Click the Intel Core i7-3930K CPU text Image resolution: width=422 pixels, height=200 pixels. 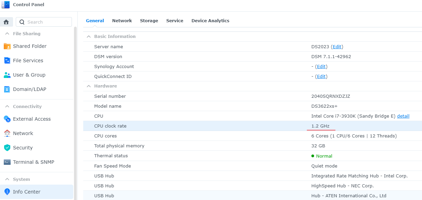coord(353,116)
